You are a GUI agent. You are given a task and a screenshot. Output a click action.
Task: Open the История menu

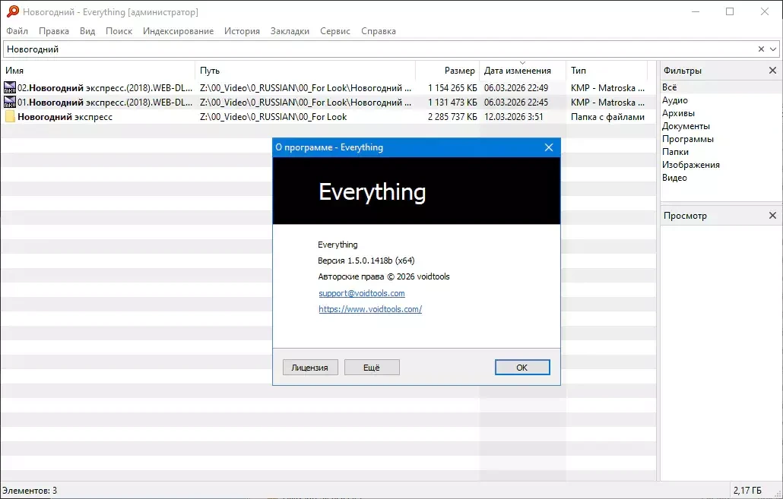point(242,31)
